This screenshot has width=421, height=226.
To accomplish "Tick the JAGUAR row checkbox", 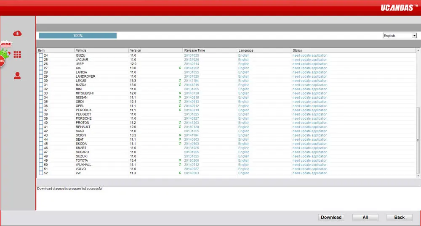I will coord(41,60).
